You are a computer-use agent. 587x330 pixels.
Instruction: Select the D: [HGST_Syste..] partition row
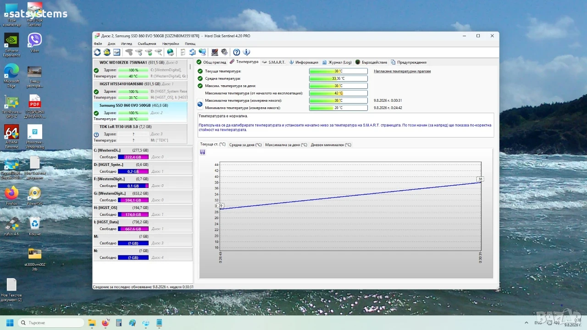[143, 168]
